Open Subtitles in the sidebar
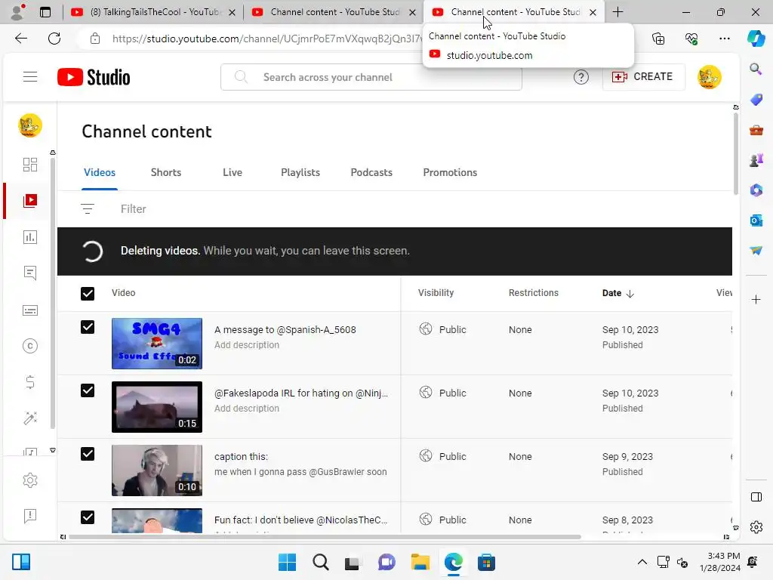773x580 pixels. coord(30,310)
